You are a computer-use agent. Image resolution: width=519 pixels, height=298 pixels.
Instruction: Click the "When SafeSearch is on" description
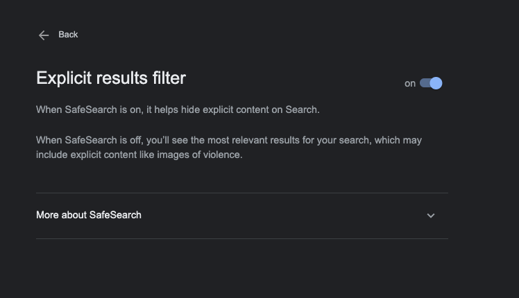pos(178,109)
